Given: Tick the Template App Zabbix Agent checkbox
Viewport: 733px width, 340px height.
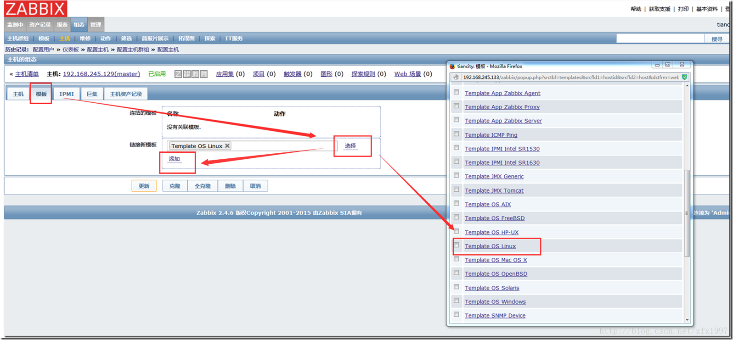Looking at the screenshot, I should pyautogui.click(x=456, y=92).
